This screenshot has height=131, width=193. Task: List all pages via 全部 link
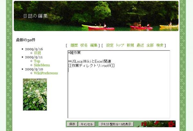click(150, 45)
